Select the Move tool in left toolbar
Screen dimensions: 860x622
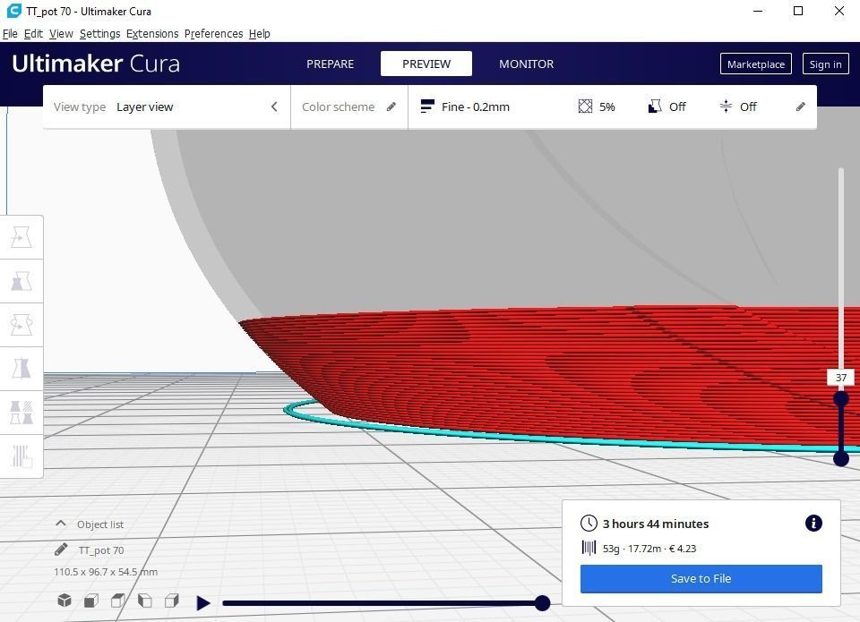pyautogui.click(x=21, y=237)
